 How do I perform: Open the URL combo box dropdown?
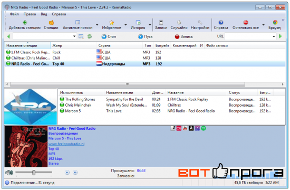click(274, 36)
